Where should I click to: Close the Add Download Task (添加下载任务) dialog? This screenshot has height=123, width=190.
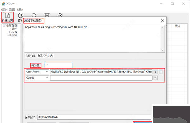162,21
